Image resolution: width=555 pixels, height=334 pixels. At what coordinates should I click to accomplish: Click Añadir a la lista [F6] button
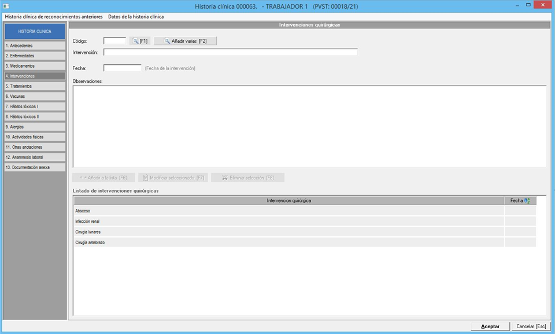[x=103, y=178]
